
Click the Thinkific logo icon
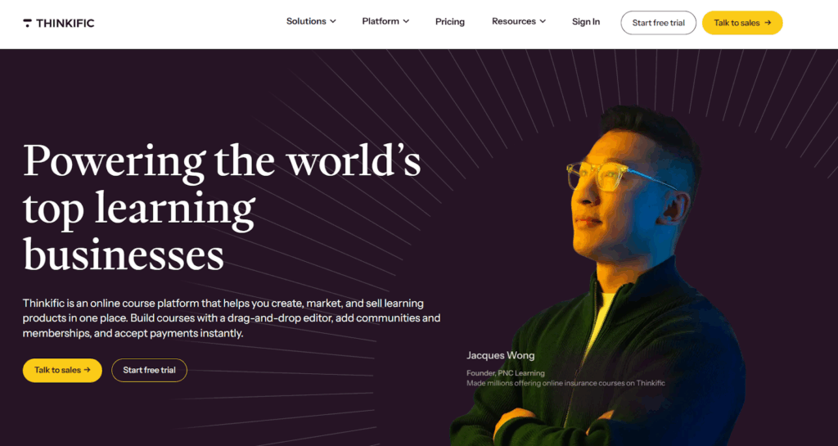(27, 23)
